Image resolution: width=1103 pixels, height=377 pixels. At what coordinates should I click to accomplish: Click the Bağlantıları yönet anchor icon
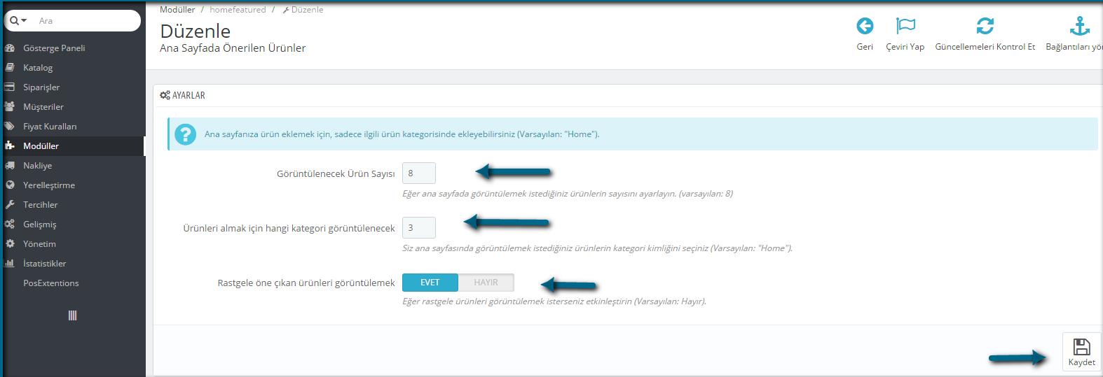[x=1079, y=26]
